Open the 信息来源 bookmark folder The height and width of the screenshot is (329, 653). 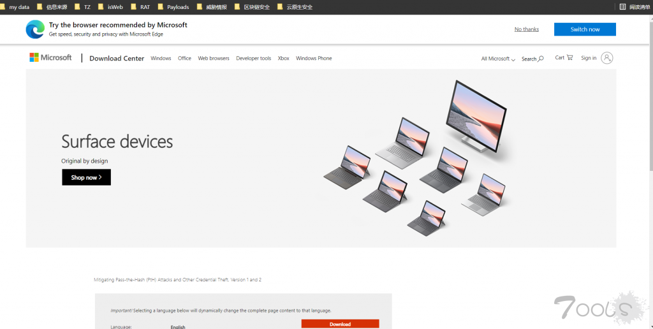52,7
